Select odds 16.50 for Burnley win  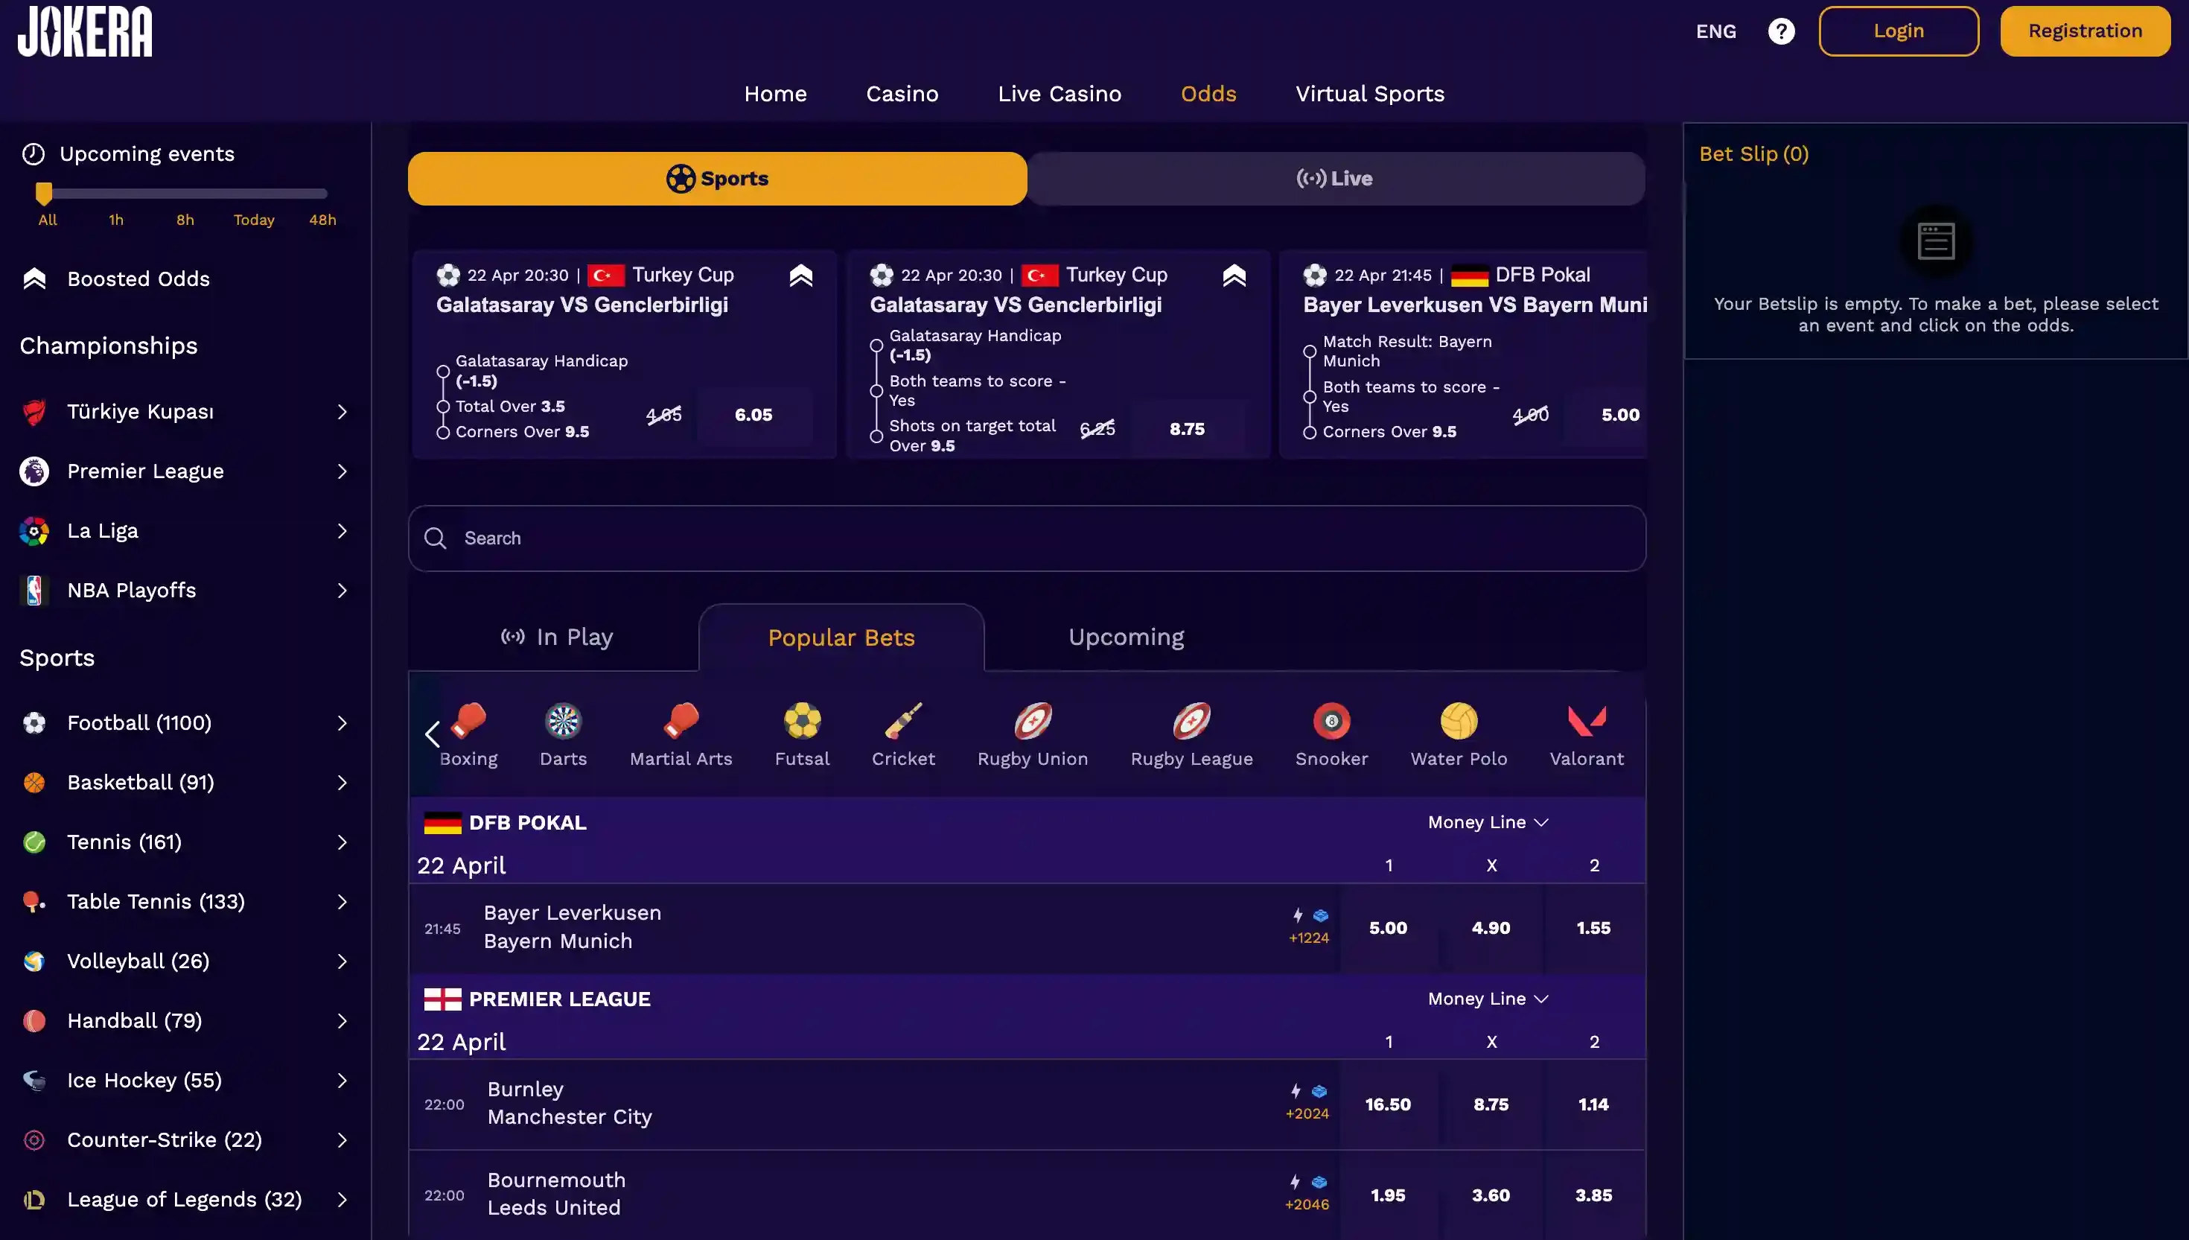pos(1388,1104)
